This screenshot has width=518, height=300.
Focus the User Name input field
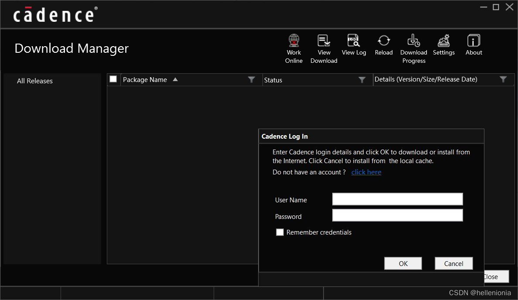pyautogui.click(x=397, y=199)
